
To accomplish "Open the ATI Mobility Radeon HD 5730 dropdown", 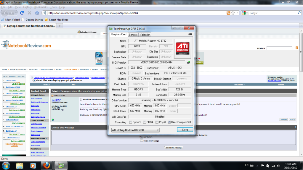I will [x=135, y=130].
